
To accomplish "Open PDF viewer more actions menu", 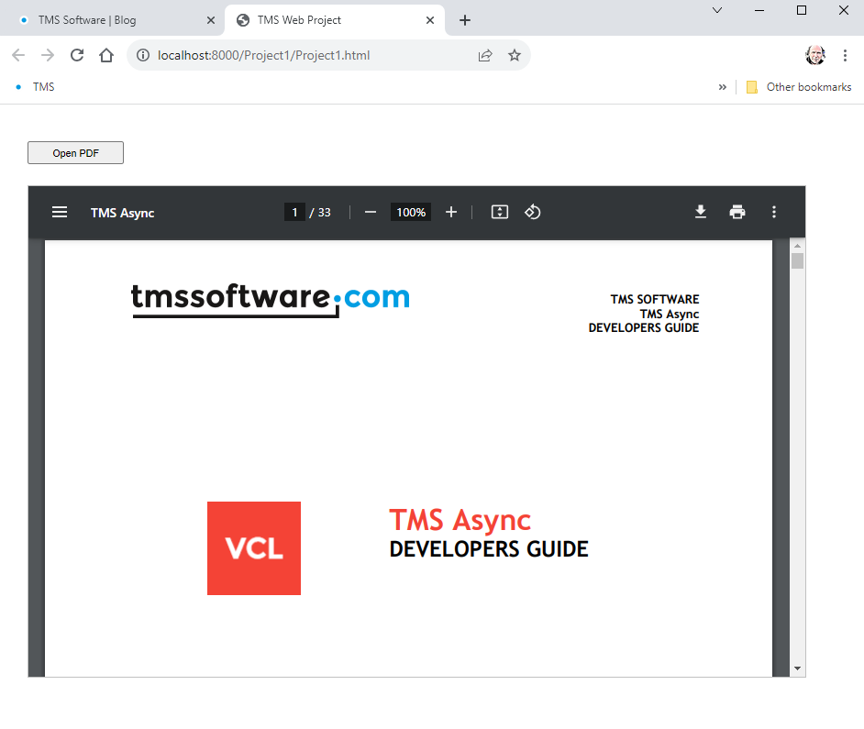I will click(774, 212).
